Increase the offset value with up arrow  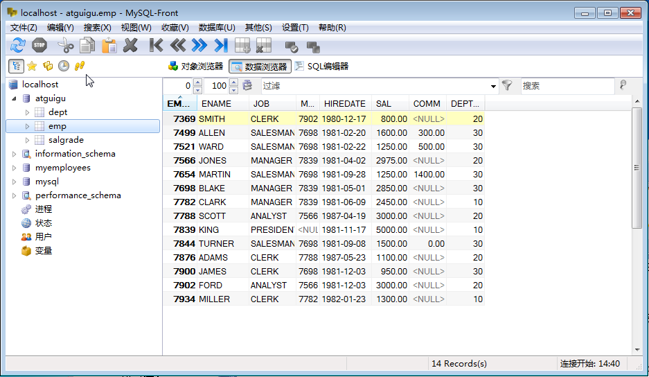coord(197,82)
